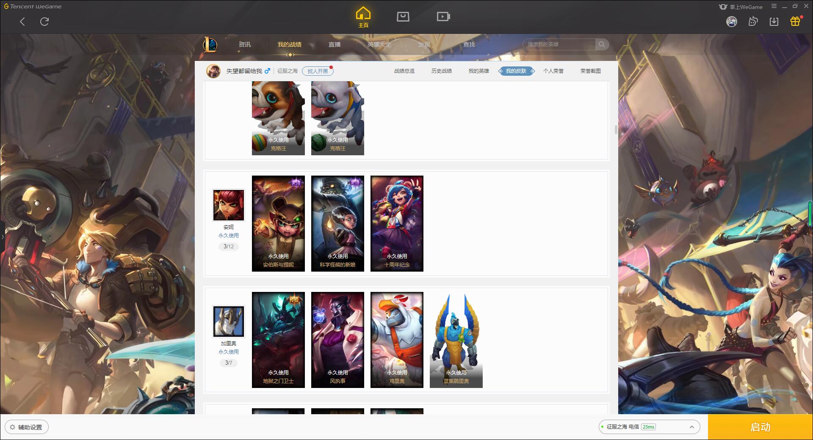Click the 启动 launch button

click(x=760, y=427)
